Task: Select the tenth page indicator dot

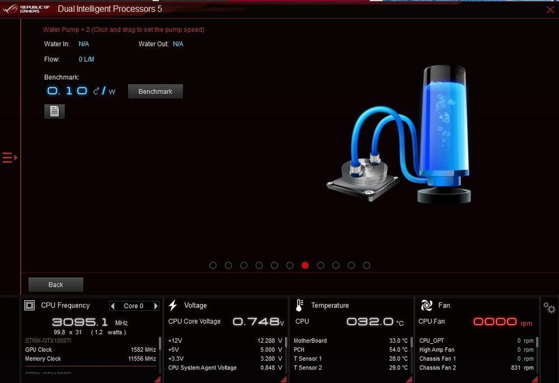Action: pos(351,266)
